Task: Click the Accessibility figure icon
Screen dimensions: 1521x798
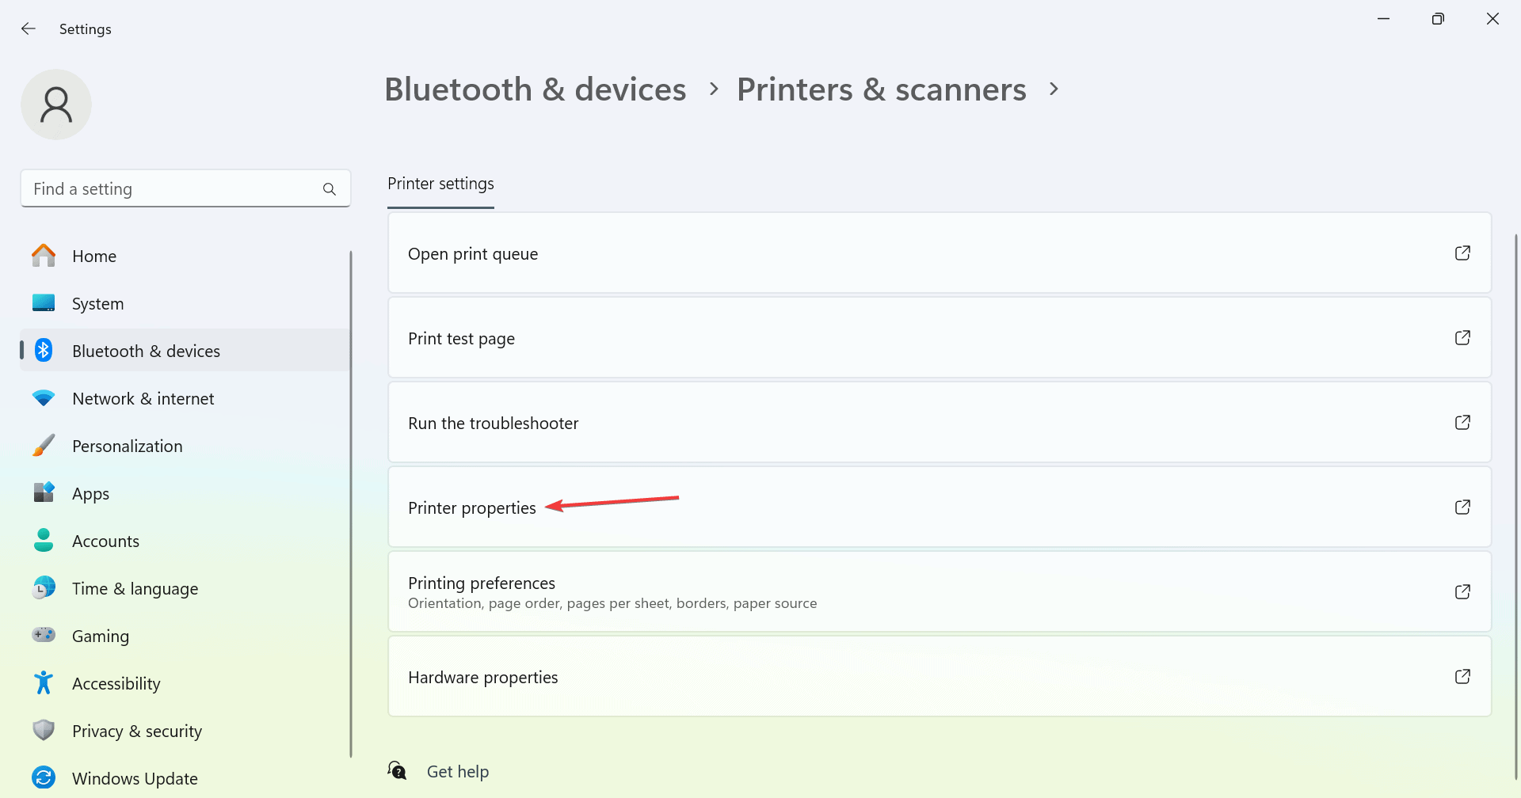Action: pyautogui.click(x=44, y=682)
